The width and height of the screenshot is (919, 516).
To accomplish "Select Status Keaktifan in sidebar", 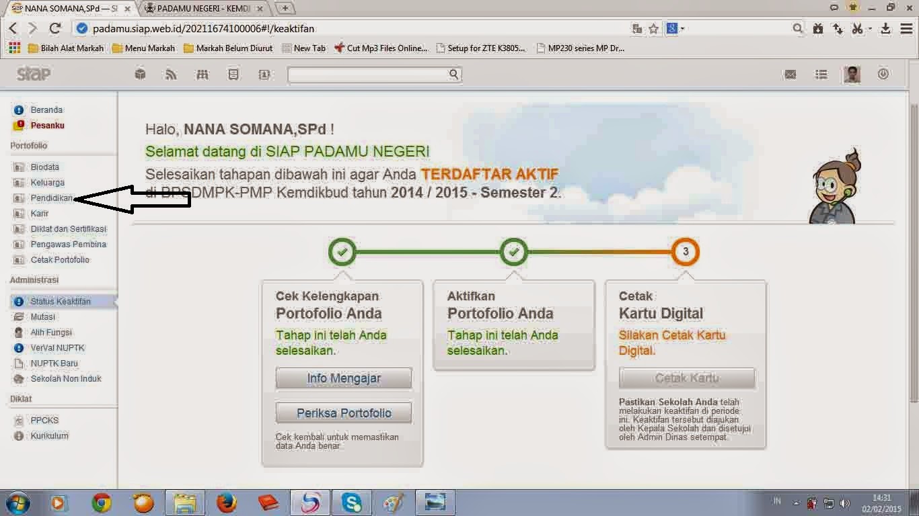I will pos(61,302).
